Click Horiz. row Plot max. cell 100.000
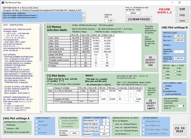Image resolution: width=191 pixels, height=139 pixels. pos(112,91)
